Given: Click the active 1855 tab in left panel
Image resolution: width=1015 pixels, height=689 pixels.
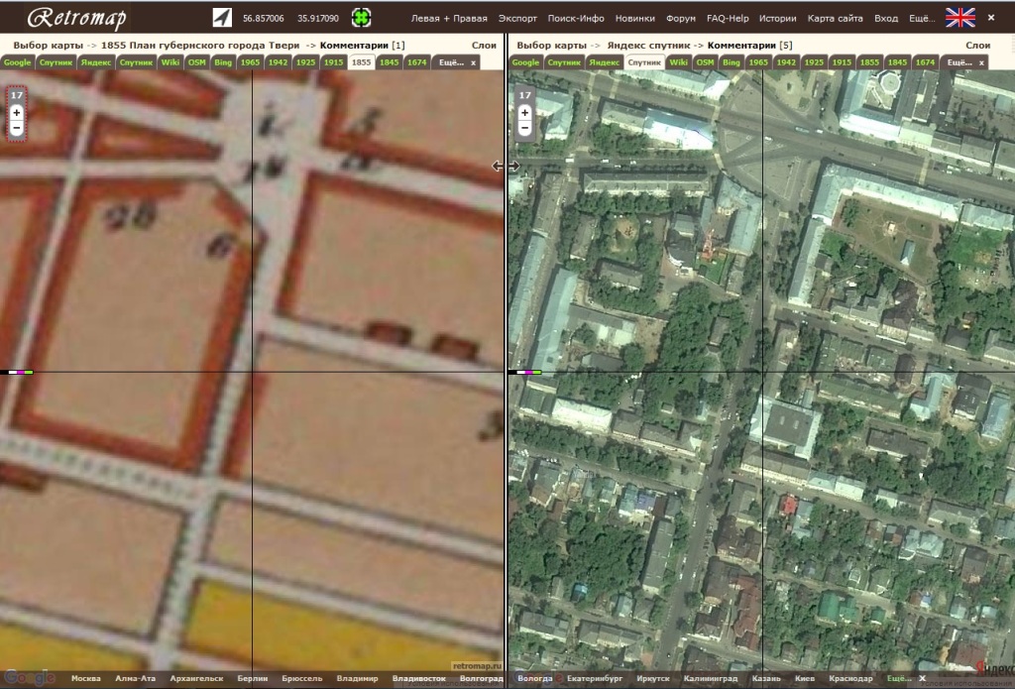Looking at the screenshot, I should [361, 62].
